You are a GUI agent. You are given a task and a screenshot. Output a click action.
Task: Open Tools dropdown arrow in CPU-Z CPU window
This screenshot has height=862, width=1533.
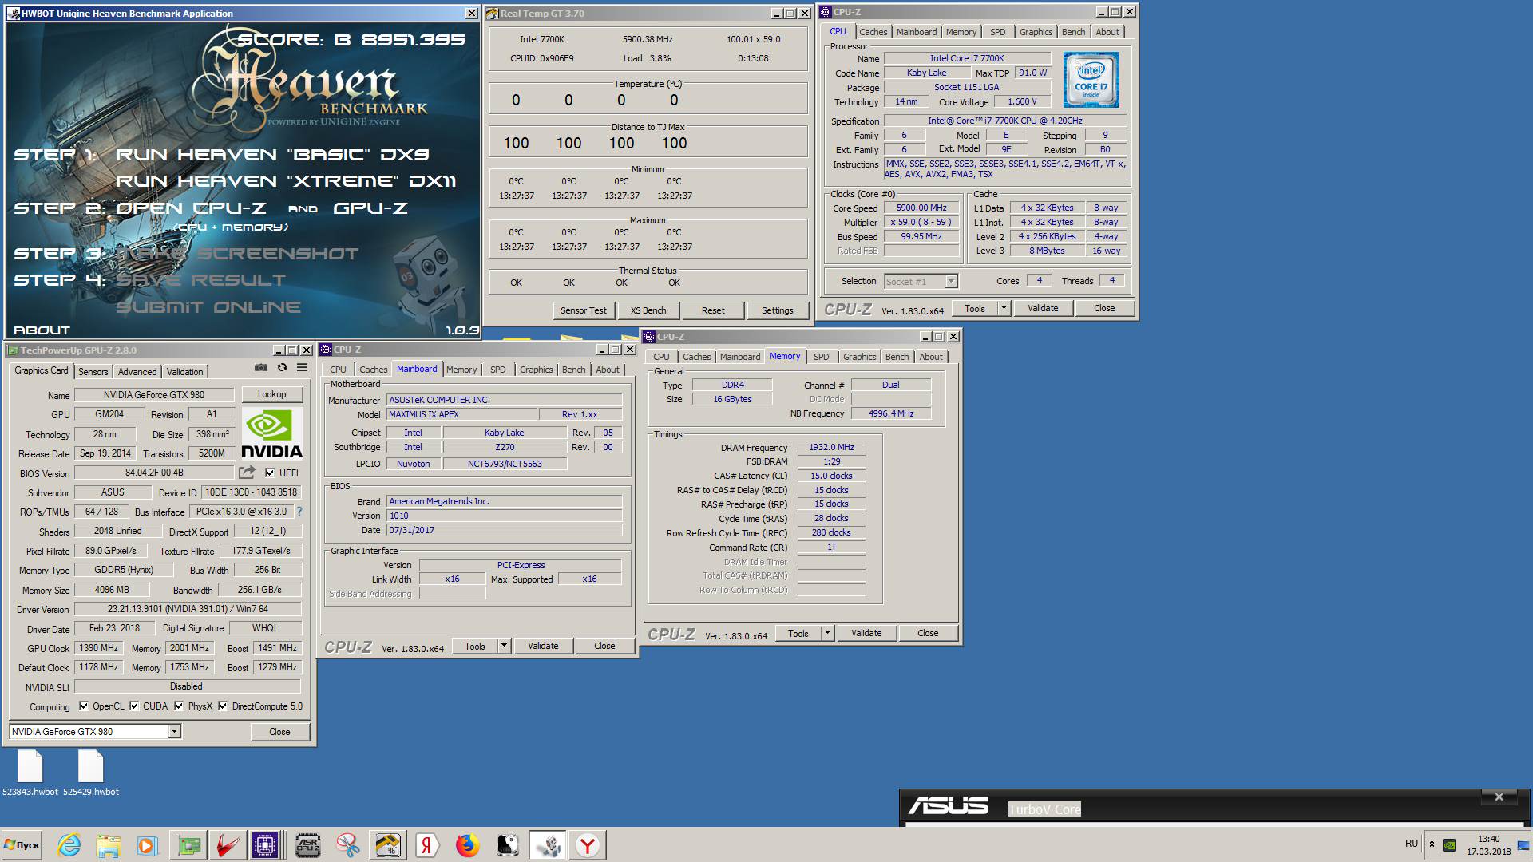(1004, 308)
